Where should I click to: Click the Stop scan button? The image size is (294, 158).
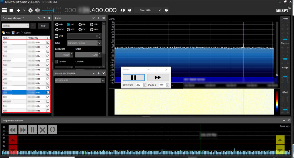coord(43,25)
